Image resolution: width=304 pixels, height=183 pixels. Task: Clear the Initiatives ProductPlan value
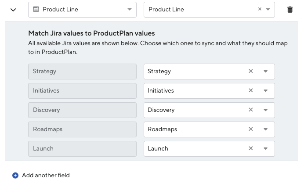(251, 90)
